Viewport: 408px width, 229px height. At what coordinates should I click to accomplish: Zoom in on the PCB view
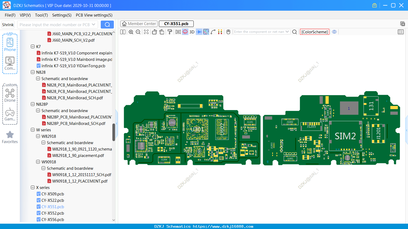click(131, 32)
